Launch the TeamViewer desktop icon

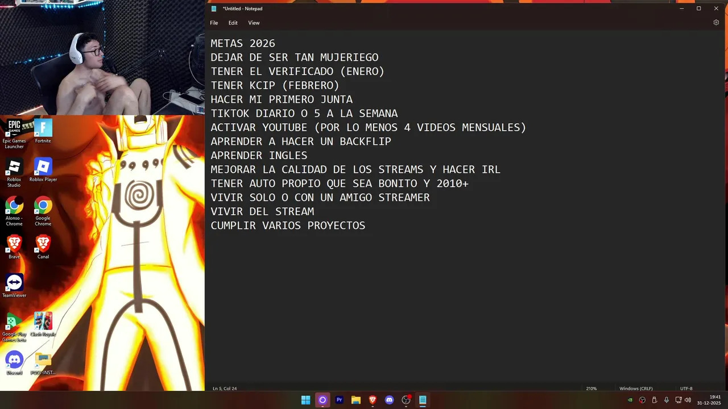point(14,286)
